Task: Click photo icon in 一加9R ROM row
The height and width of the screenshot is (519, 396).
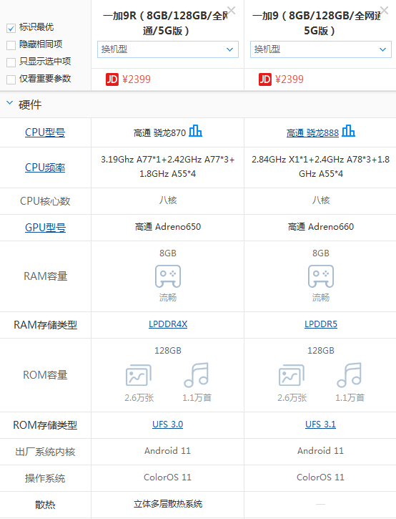Action: tap(139, 375)
